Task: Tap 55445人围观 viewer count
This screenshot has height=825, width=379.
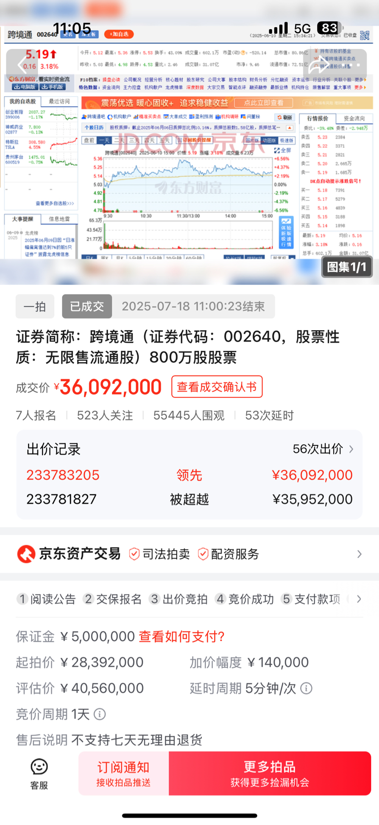Action: [189, 416]
